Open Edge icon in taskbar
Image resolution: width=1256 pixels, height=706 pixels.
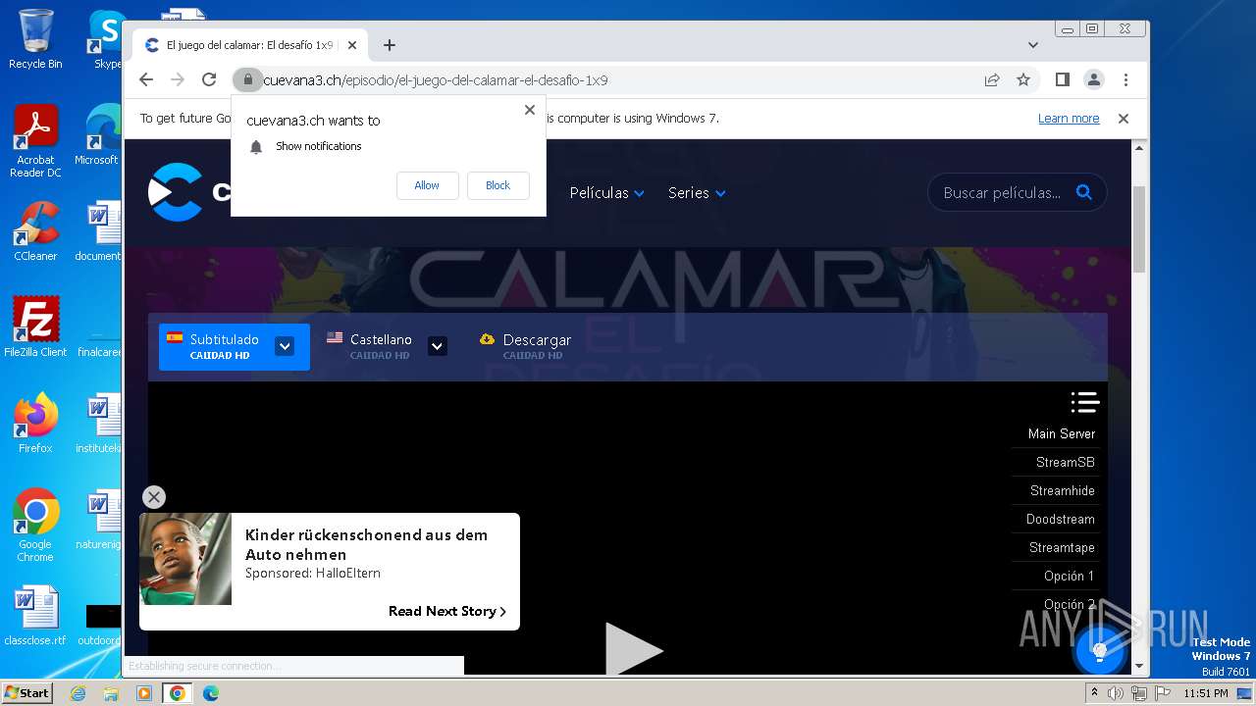pos(210,693)
